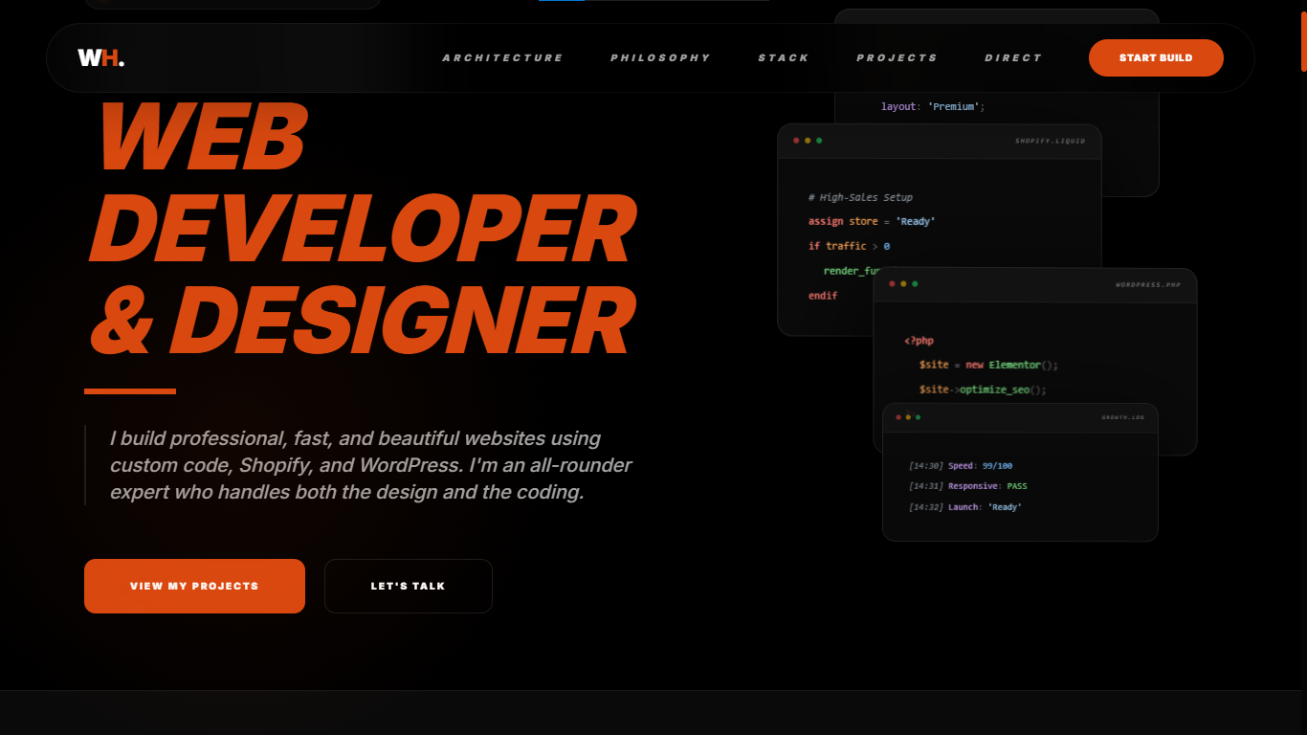Click the 'endif' code line

823,296
